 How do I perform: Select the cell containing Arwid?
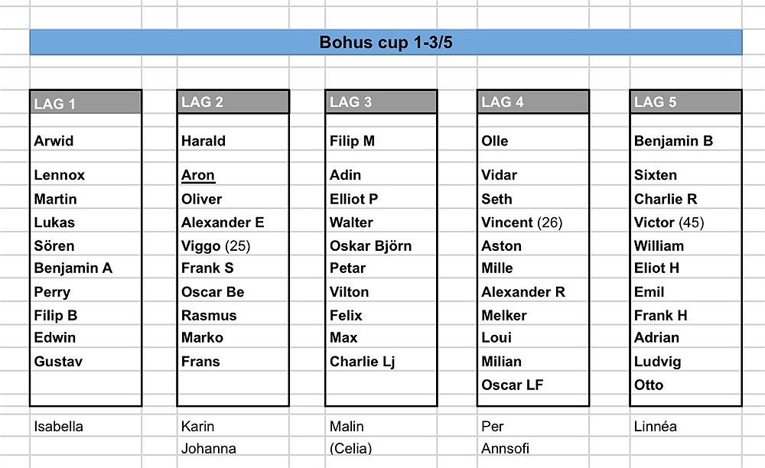(x=54, y=141)
